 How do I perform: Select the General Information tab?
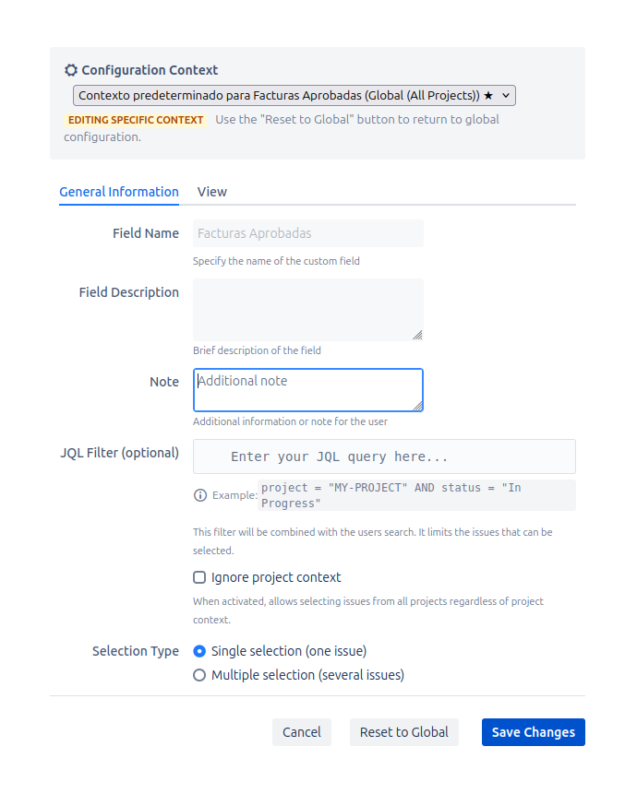[118, 192]
